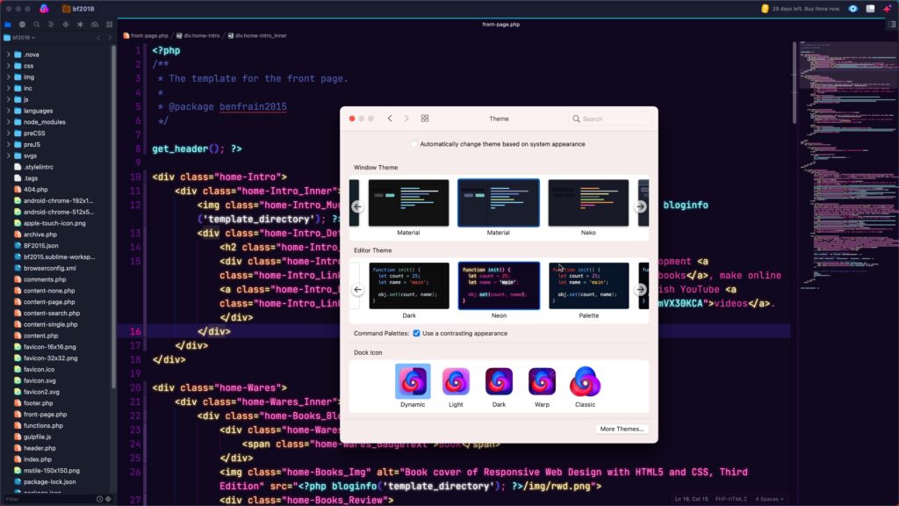
Task: Click the More Themes button
Action: tap(621, 428)
